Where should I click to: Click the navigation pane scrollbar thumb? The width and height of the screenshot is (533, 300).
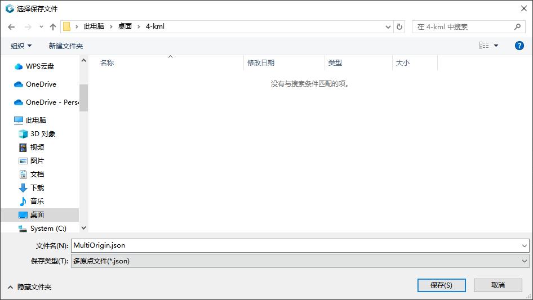83,98
